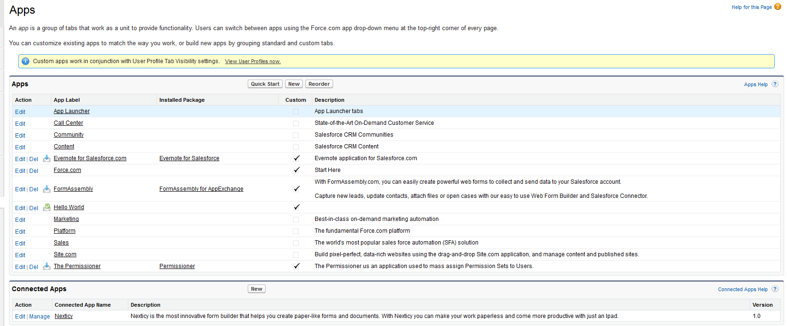
Task: Click New button in Connected Apps section
Action: tap(257, 289)
